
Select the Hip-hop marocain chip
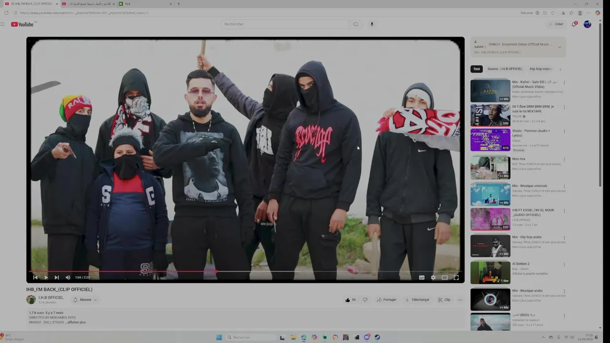(x=541, y=69)
